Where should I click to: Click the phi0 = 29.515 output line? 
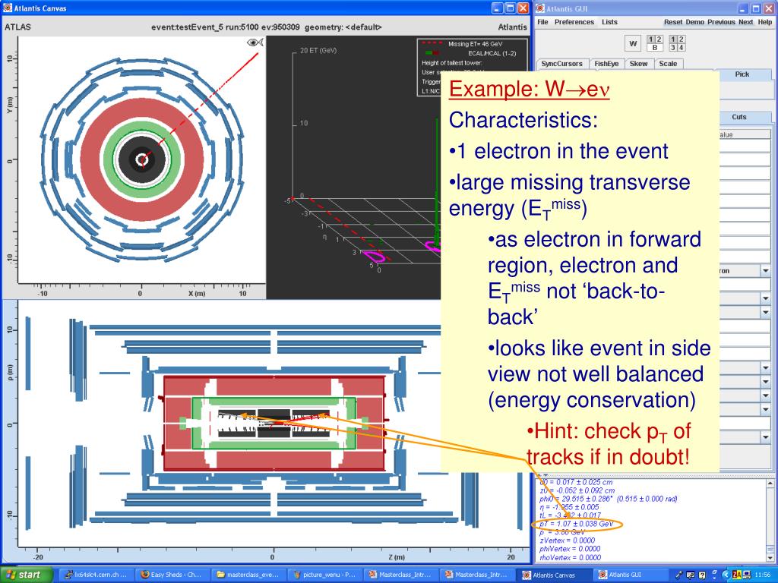coord(609,499)
